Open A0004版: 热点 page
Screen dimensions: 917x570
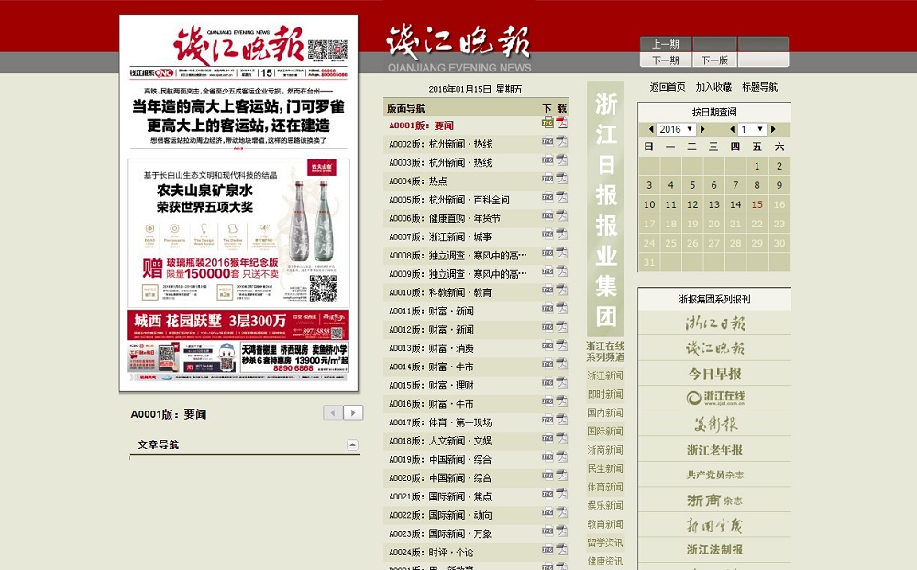coord(417,181)
